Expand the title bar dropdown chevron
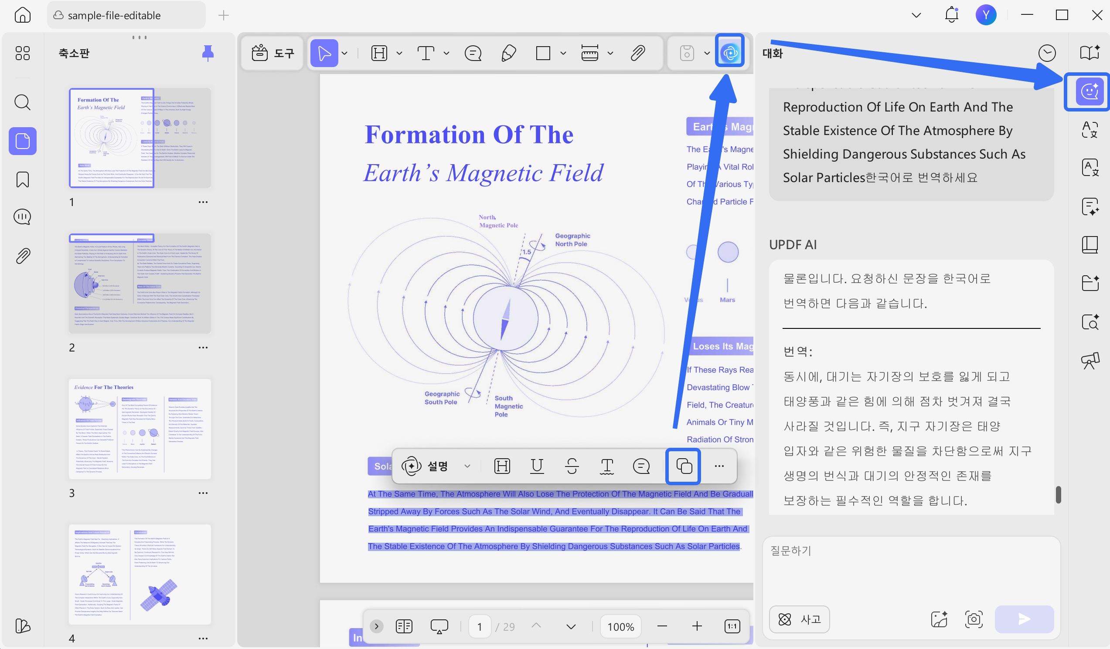The image size is (1110, 649). 916,15
